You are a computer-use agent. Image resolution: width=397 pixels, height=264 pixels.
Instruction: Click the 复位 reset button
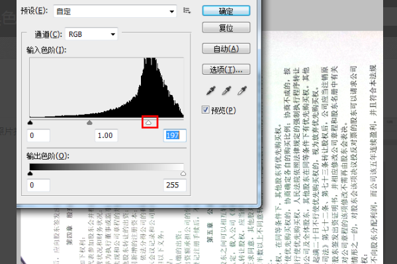pos(226,28)
